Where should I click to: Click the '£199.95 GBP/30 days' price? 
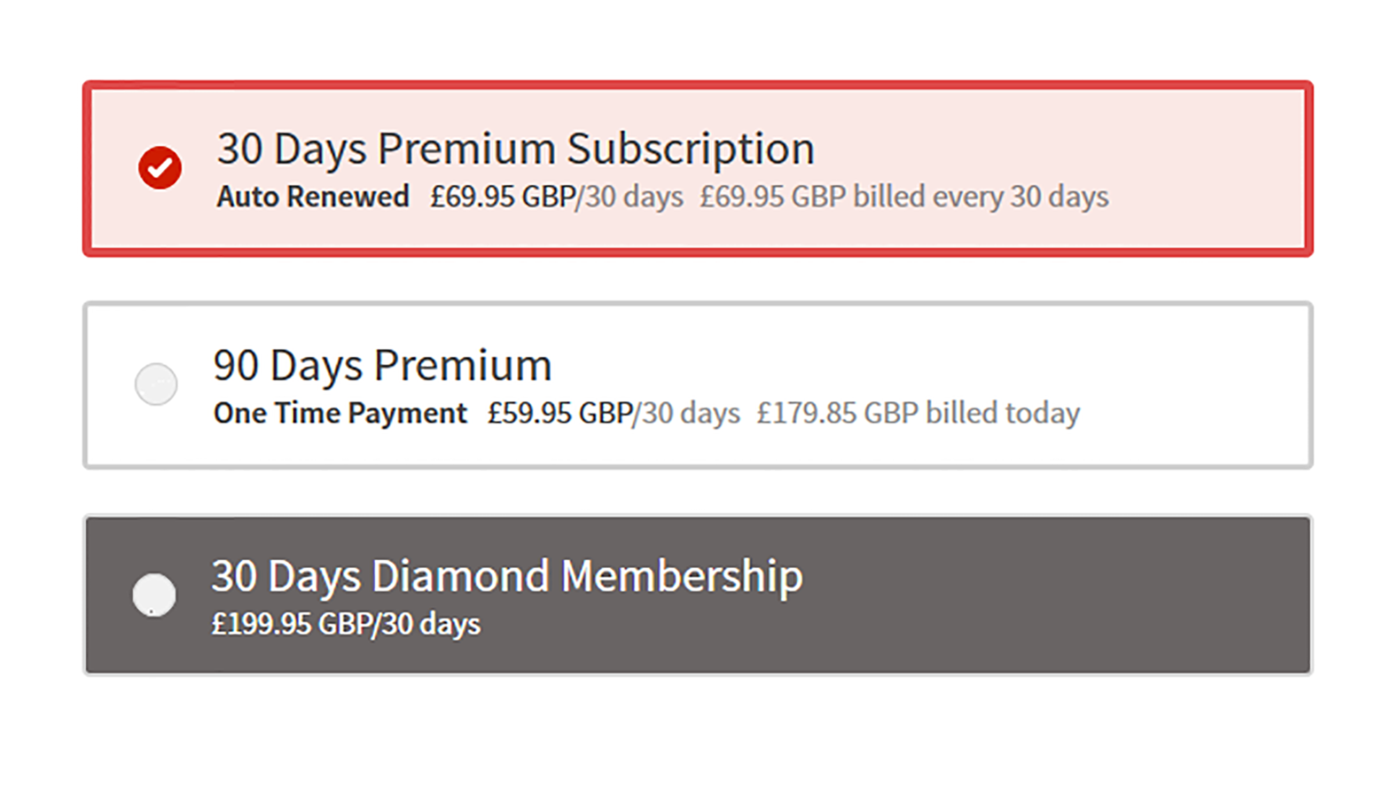click(x=346, y=624)
